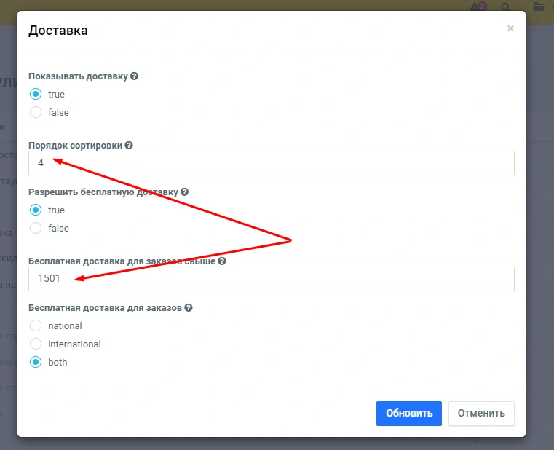Open help tooltip for Разрешить бесплатную доставку

tap(184, 192)
